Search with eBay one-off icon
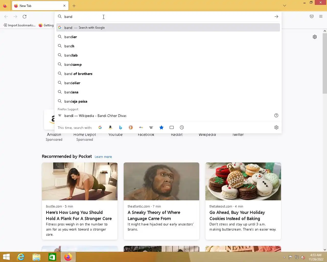Viewport: 327px width, 262px height. click(141, 127)
